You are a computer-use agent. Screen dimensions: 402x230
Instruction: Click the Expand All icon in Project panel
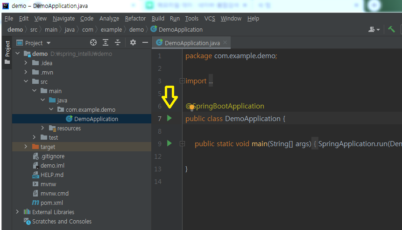coord(106,42)
